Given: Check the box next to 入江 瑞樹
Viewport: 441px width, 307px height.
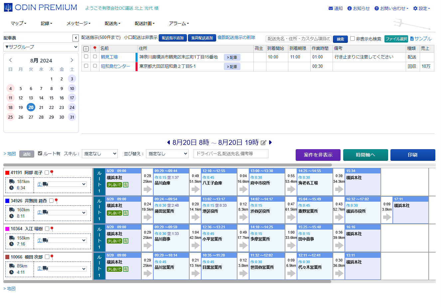Looking at the screenshot, I should 47,229.
